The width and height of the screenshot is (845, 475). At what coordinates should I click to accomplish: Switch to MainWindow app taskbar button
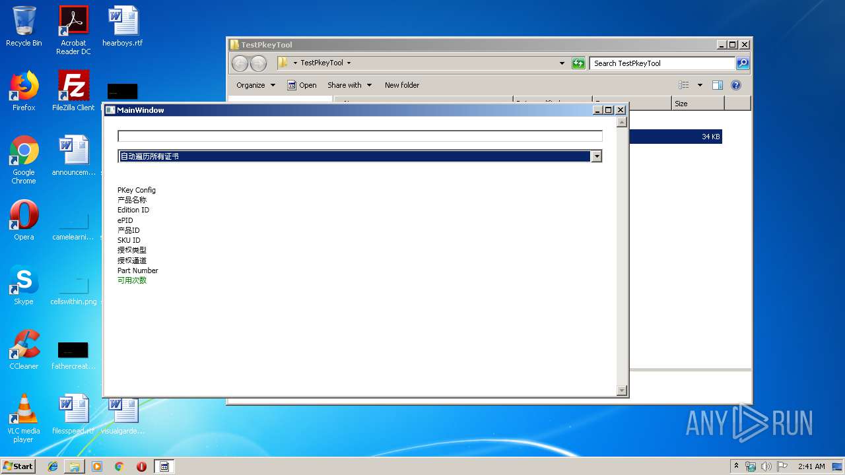tap(164, 466)
